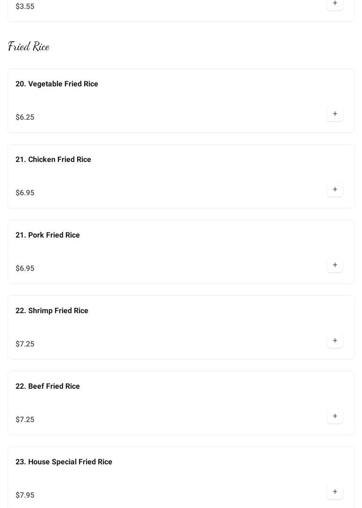Add Pork Fried Rice using the plus icon

pyautogui.click(x=335, y=265)
